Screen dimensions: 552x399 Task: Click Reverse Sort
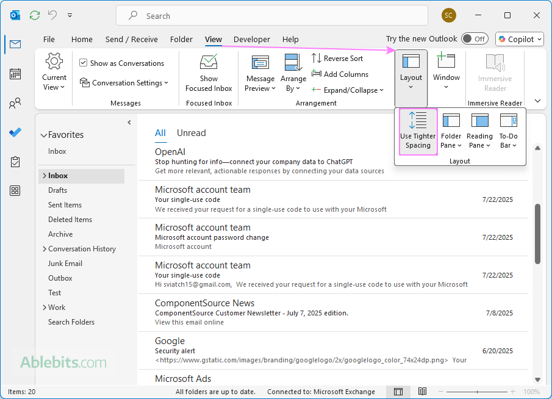(x=337, y=58)
